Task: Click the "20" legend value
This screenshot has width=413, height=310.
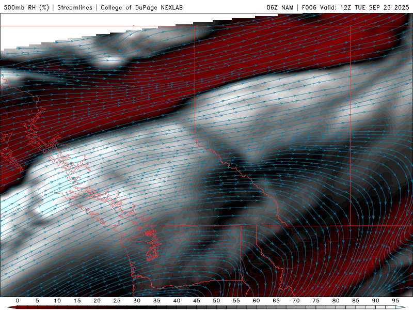Action: tap(97, 301)
